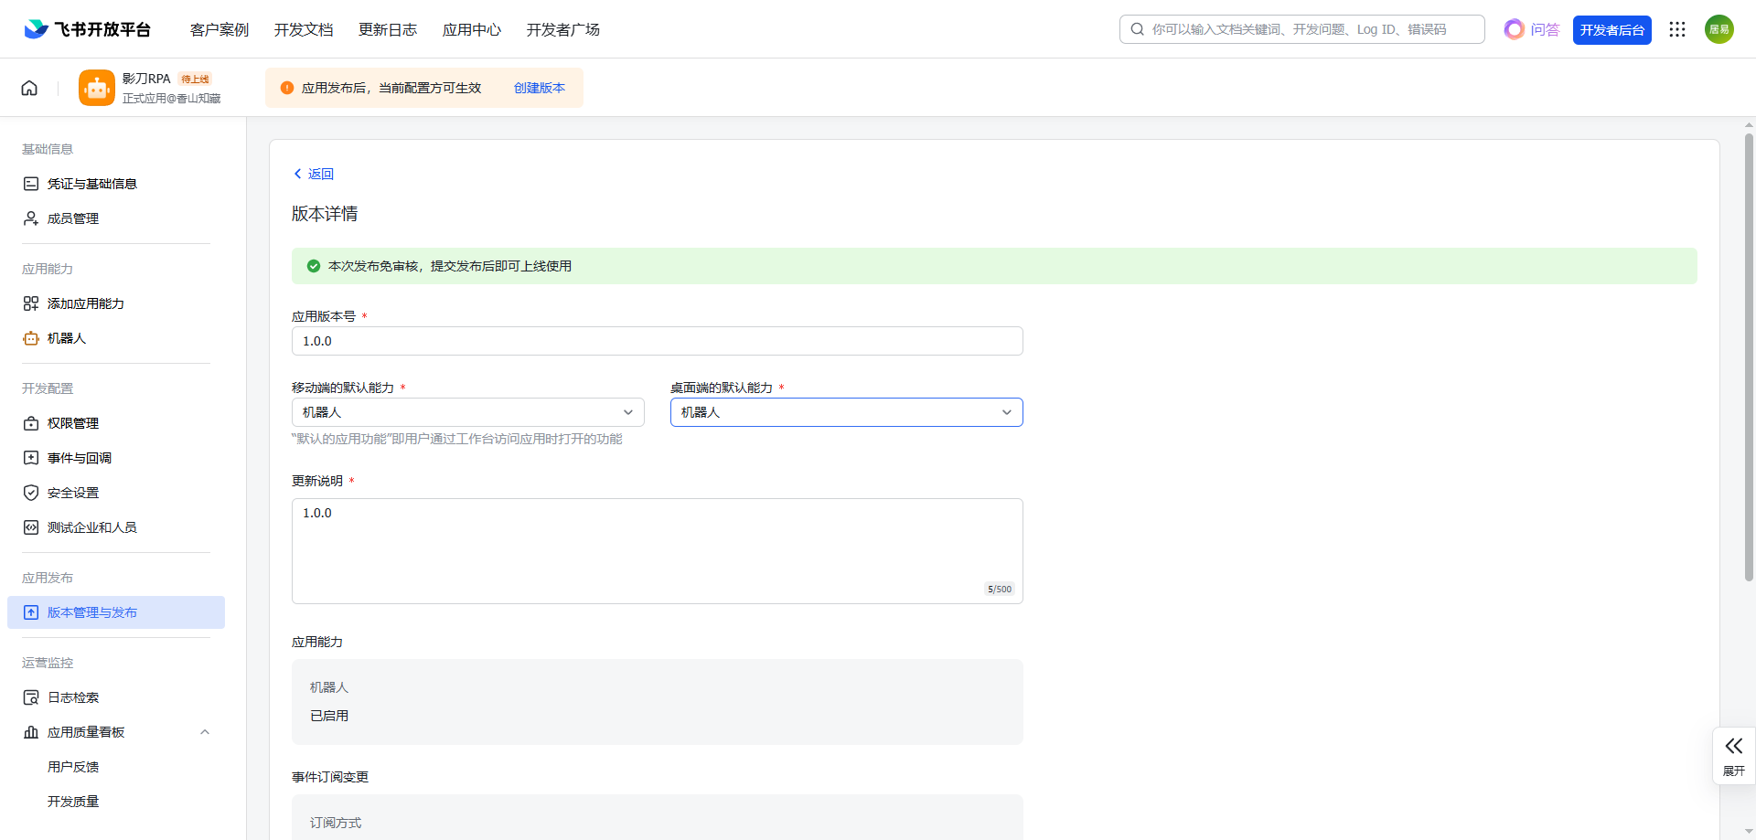Open the apps grid menu icon
The height and width of the screenshot is (840, 1756).
[x=1676, y=29]
